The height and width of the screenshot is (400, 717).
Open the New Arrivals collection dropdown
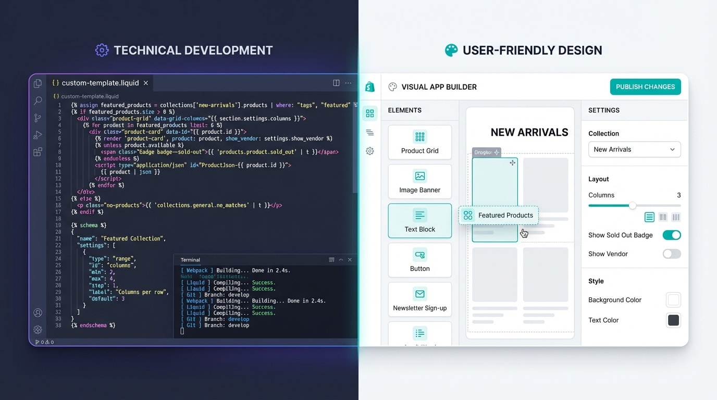(x=634, y=149)
